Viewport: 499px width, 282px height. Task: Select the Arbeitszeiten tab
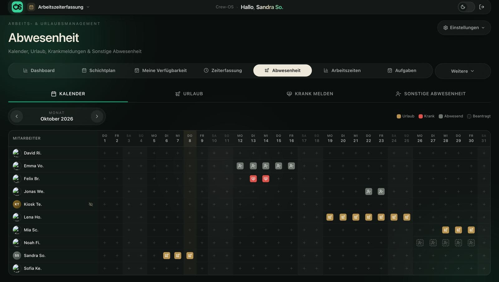coord(342,70)
